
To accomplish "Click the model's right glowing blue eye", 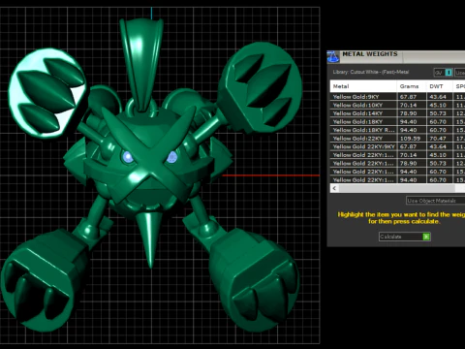I will pyautogui.click(x=171, y=157).
